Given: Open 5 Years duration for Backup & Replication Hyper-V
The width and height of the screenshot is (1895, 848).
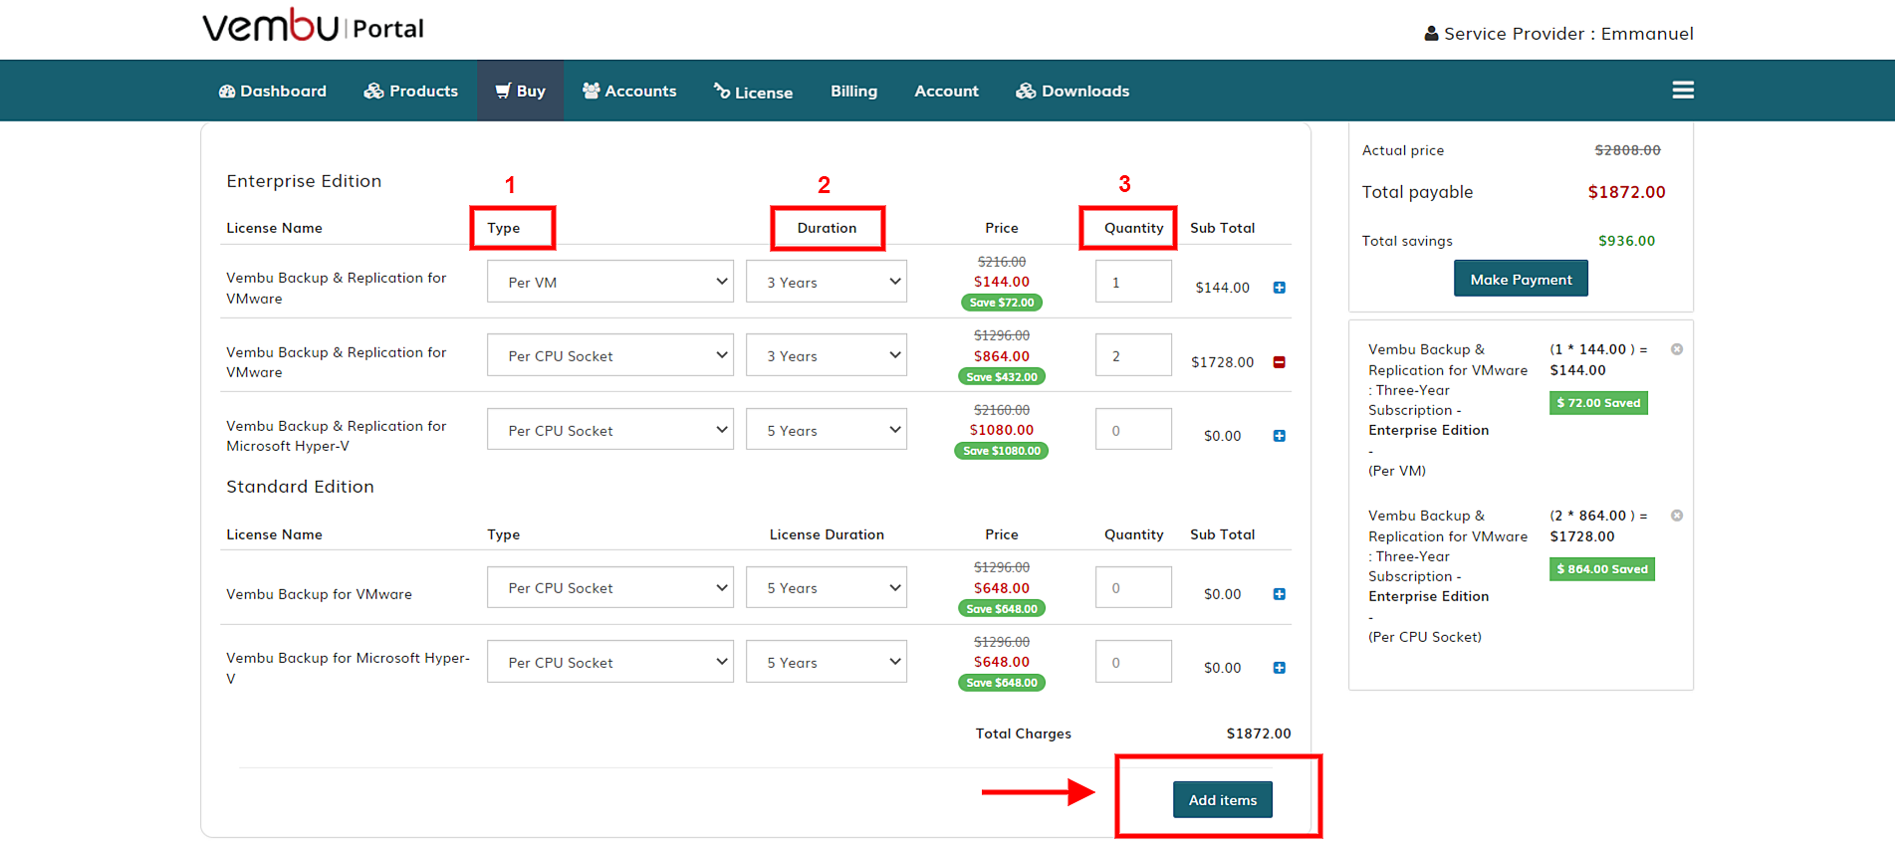Looking at the screenshot, I should pyautogui.click(x=827, y=430).
